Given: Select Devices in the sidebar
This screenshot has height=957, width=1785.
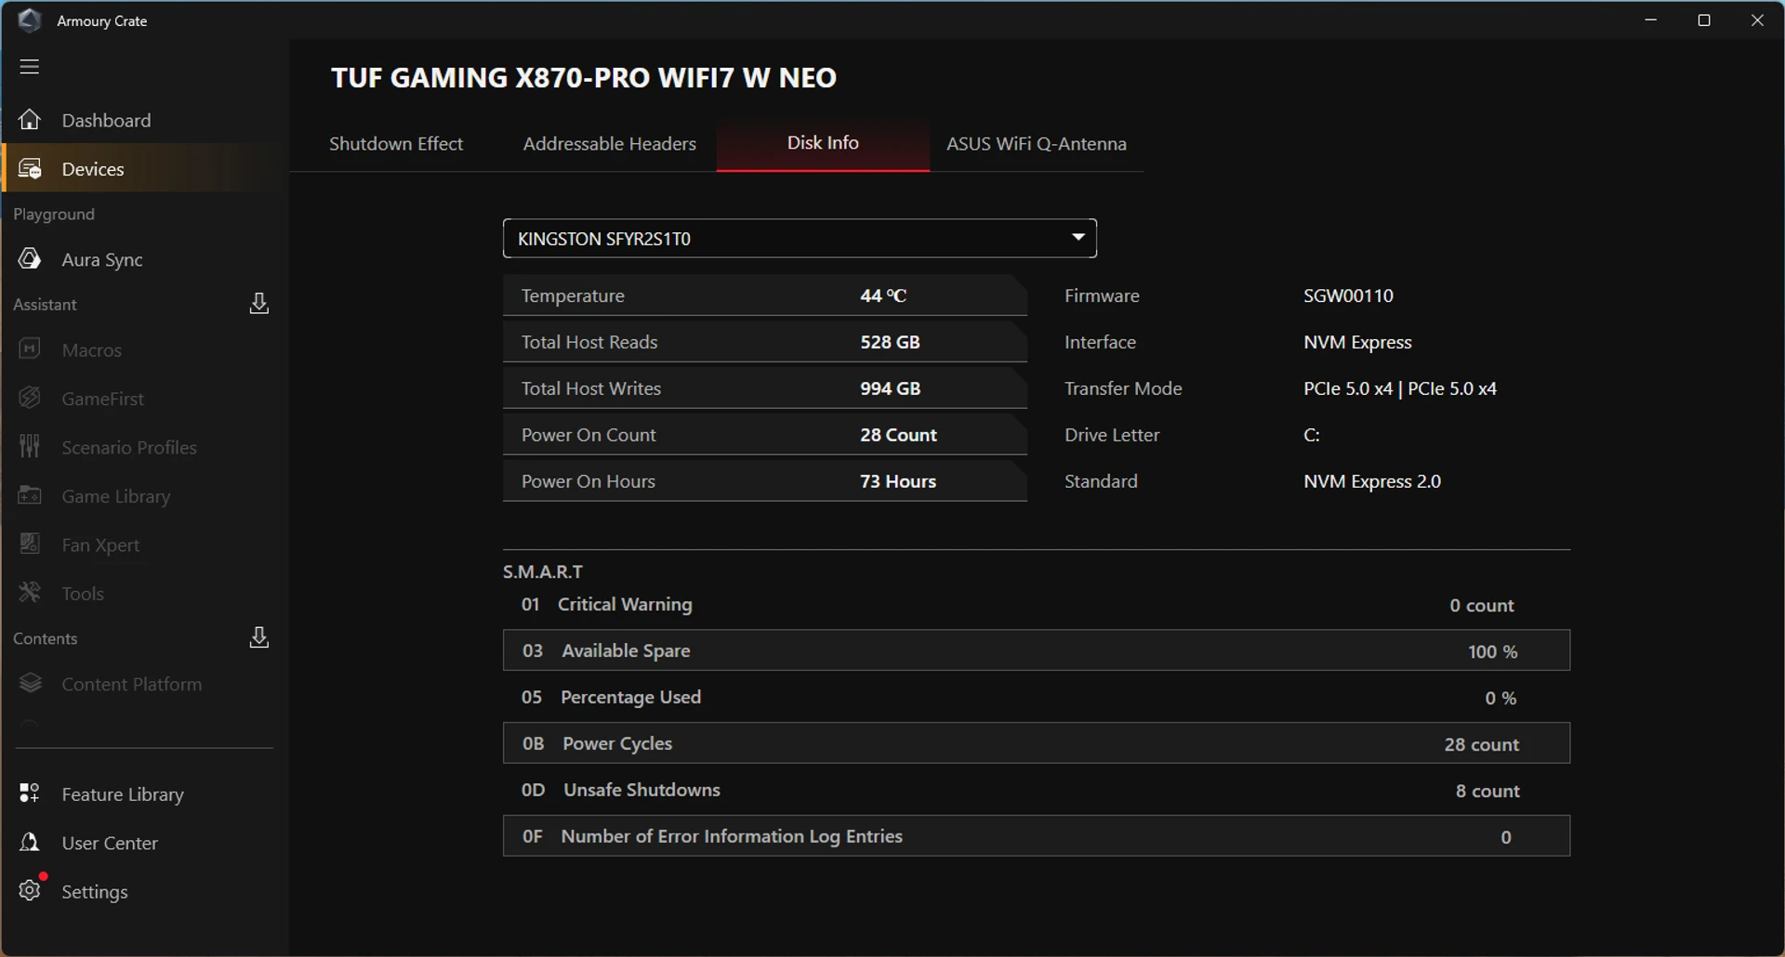Looking at the screenshot, I should tap(93, 169).
